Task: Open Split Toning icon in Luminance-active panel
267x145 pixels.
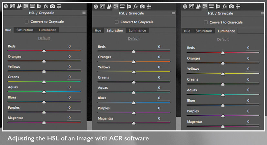Action: [x=212, y=7]
